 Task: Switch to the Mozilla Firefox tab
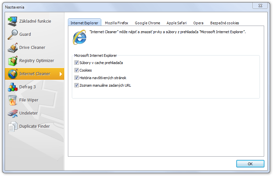tap(116, 23)
